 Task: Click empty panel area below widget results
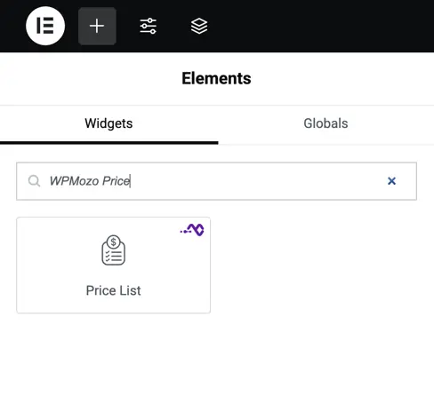216,361
